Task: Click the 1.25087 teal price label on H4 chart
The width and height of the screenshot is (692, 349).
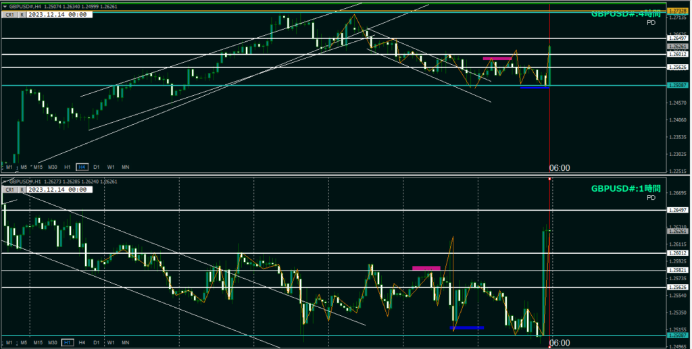Action: tap(677, 86)
